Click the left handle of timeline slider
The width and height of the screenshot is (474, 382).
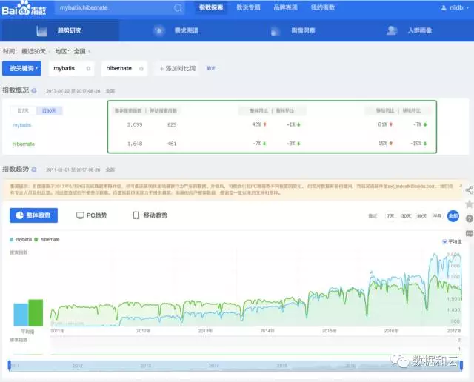click(x=10, y=366)
